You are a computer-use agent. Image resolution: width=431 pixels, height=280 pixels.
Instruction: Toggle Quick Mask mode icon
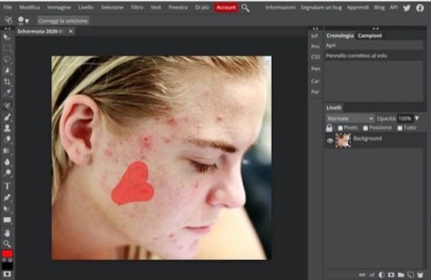(7, 274)
